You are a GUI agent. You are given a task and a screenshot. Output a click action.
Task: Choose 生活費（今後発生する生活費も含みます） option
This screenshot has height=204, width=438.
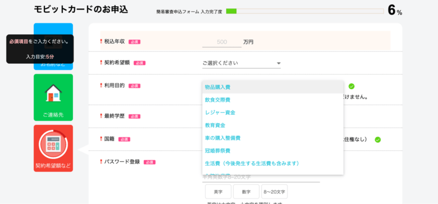pyautogui.click(x=273, y=163)
